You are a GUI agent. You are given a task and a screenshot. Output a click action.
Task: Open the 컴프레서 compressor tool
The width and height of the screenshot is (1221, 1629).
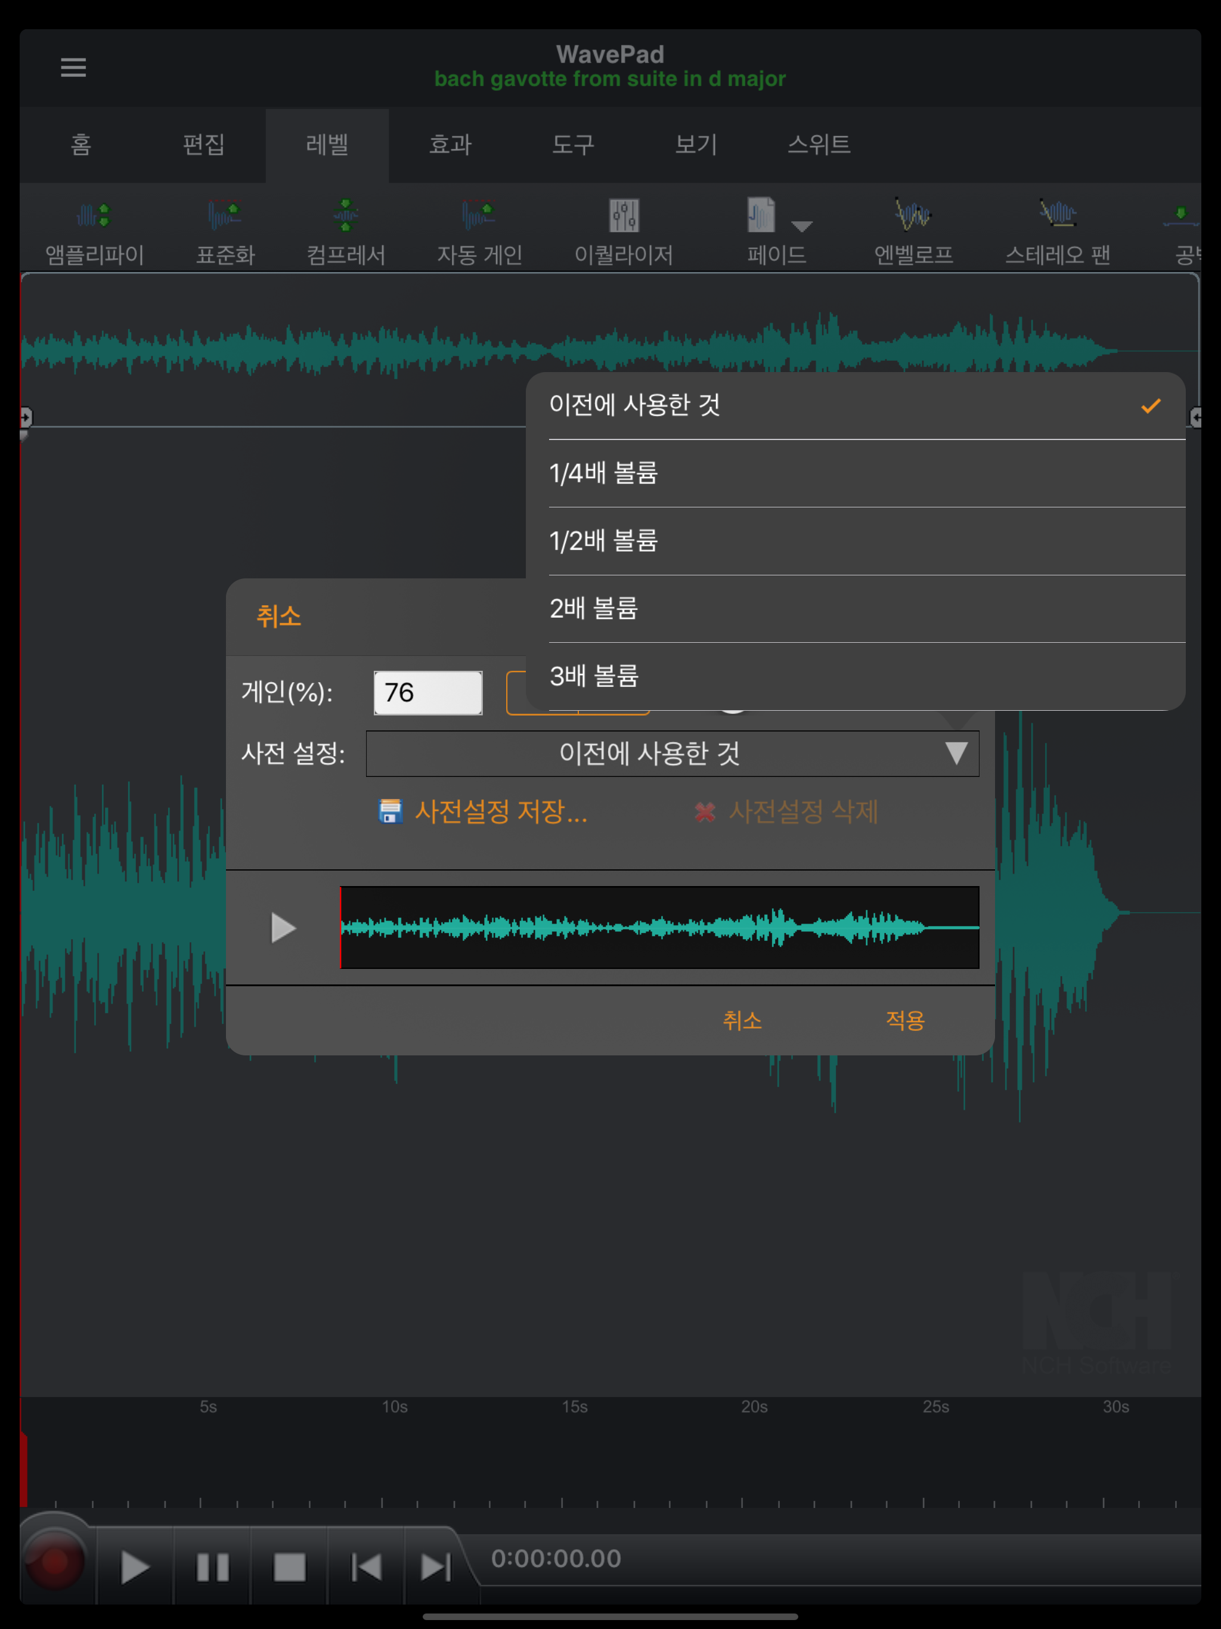coord(345,233)
